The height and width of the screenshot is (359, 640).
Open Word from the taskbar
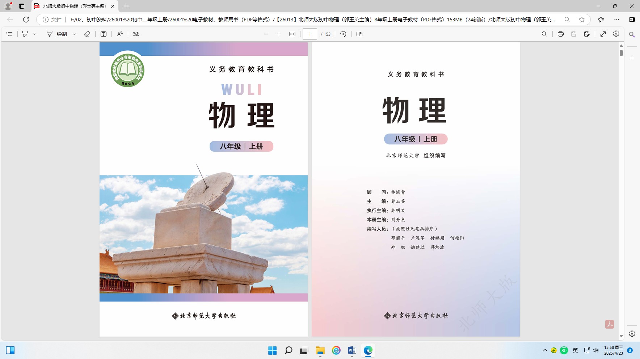point(352,350)
